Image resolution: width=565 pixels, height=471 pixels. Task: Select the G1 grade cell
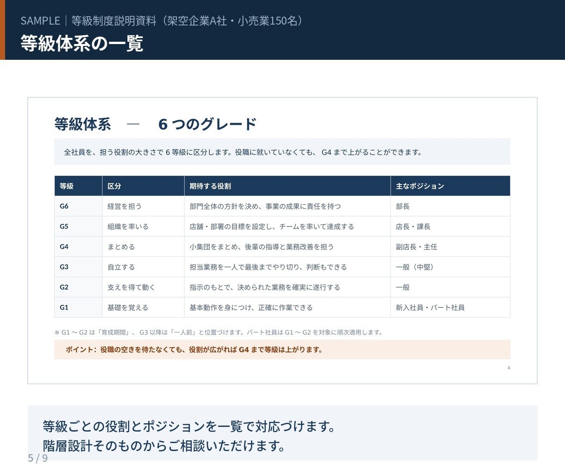click(78, 307)
